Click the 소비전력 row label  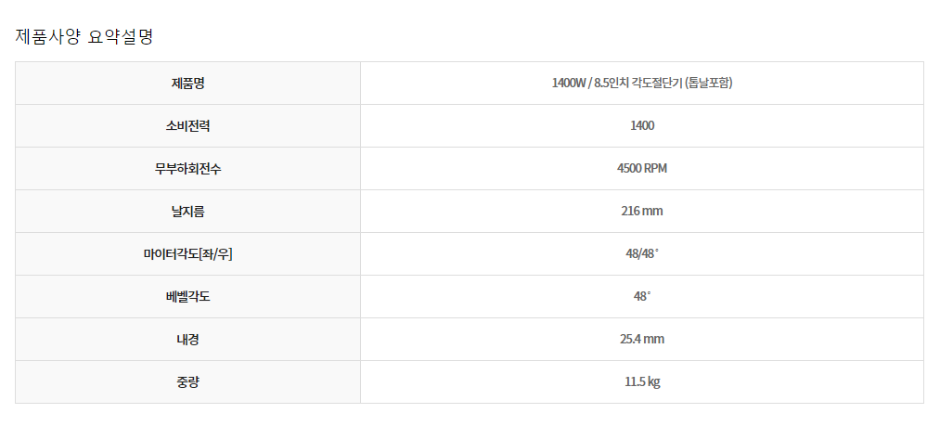(187, 126)
